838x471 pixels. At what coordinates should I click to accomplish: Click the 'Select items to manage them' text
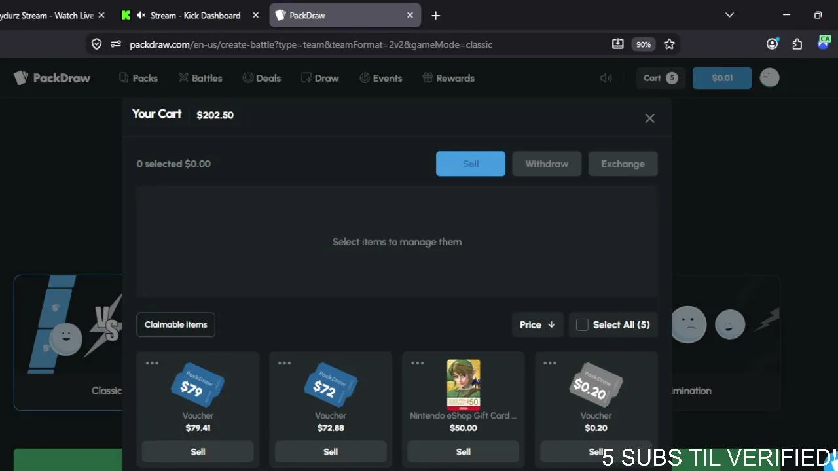(397, 242)
